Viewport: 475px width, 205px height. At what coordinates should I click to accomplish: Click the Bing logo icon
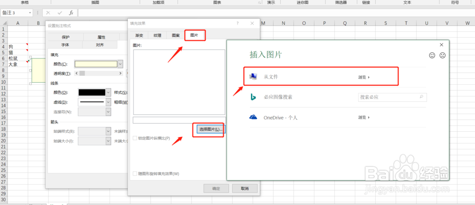pos(253,97)
